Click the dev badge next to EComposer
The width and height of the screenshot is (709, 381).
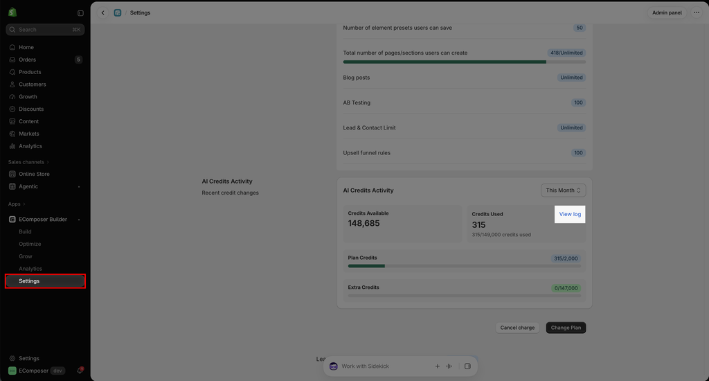pos(57,371)
